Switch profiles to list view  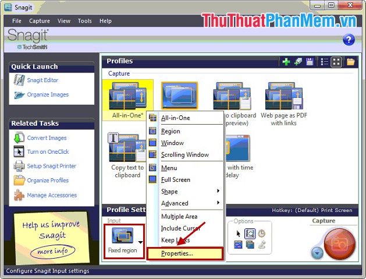325,62
